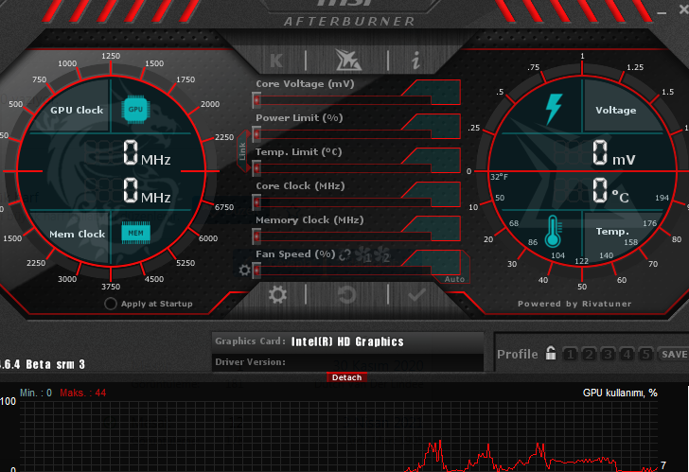Viewport: 689px width, 472px height.
Task: Click the GPU Clock label
Action: (x=77, y=110)
